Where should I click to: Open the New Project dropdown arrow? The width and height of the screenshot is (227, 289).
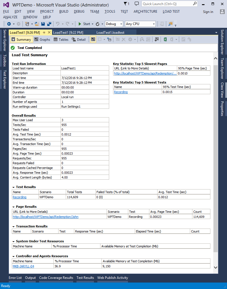tap(32, 24)
